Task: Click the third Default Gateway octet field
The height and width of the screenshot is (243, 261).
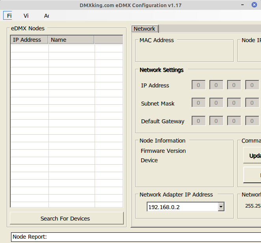Action: tap(234, 121)
